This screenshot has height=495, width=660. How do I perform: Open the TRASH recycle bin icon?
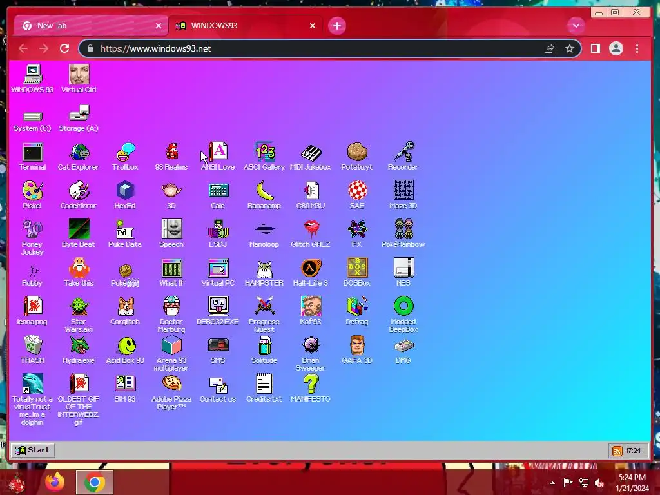32,350
